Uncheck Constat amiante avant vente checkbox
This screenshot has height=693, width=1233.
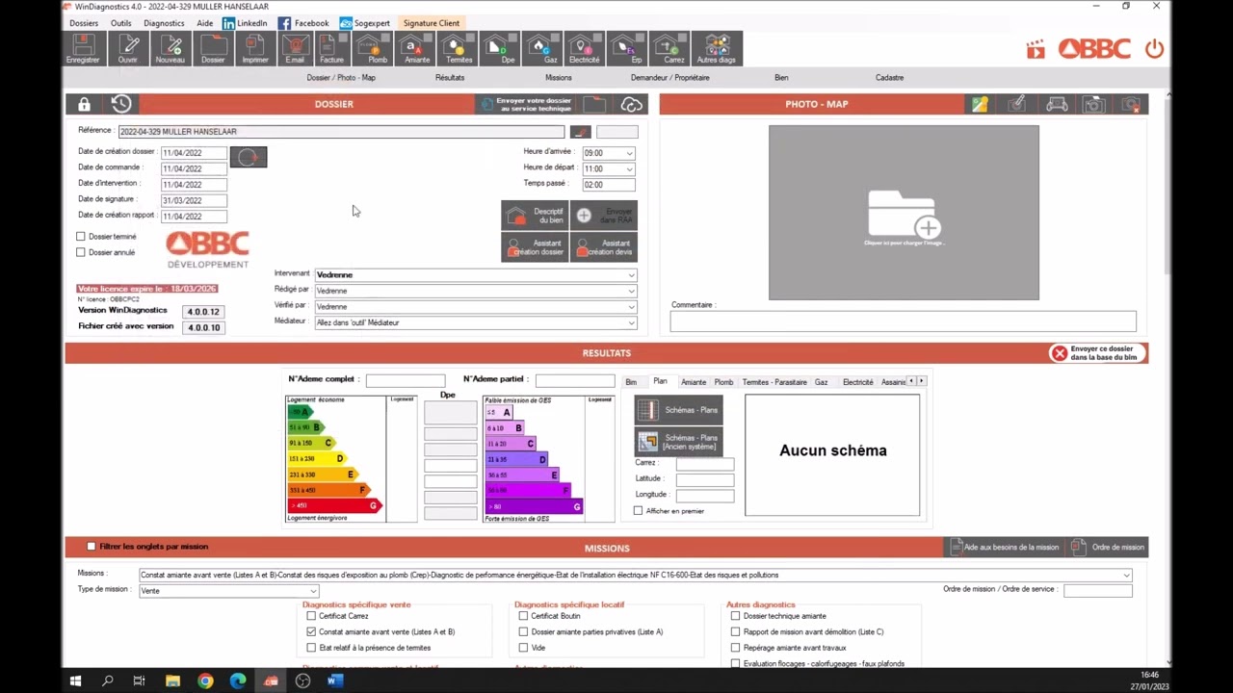311,631
